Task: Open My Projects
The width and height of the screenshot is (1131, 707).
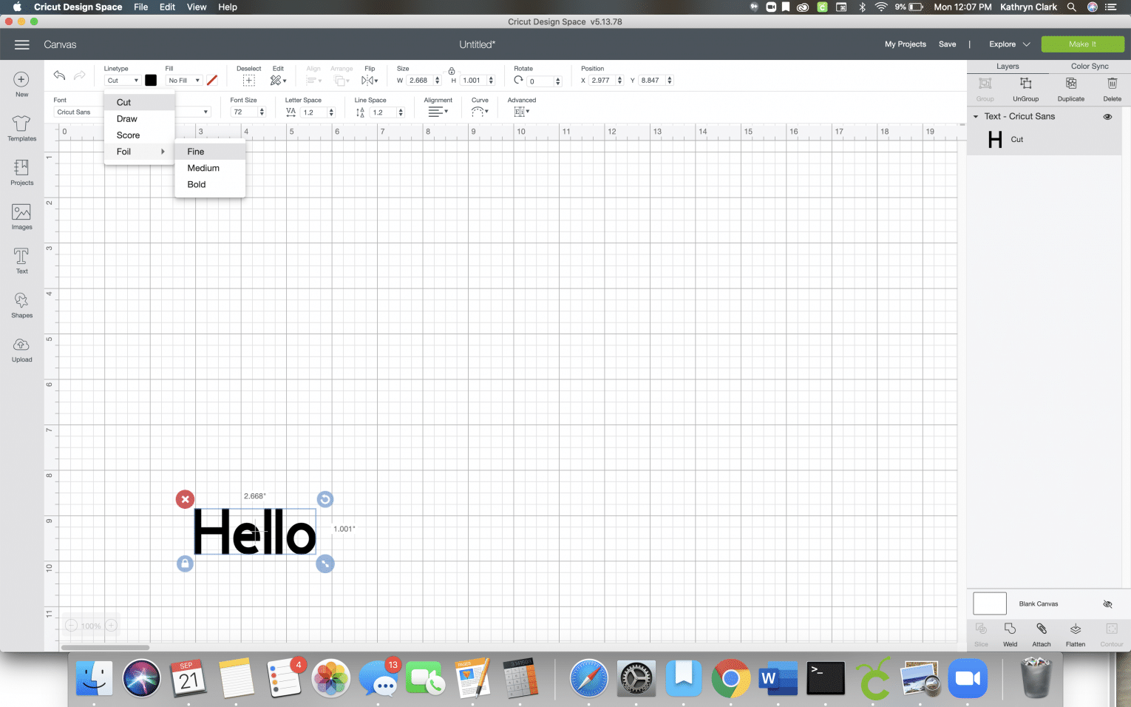Action: [x=905, y=44]
